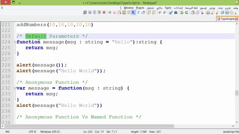Collapse the function message fold at line 224
Viewport: 239px width, 134px height.
tap(15, 42)
